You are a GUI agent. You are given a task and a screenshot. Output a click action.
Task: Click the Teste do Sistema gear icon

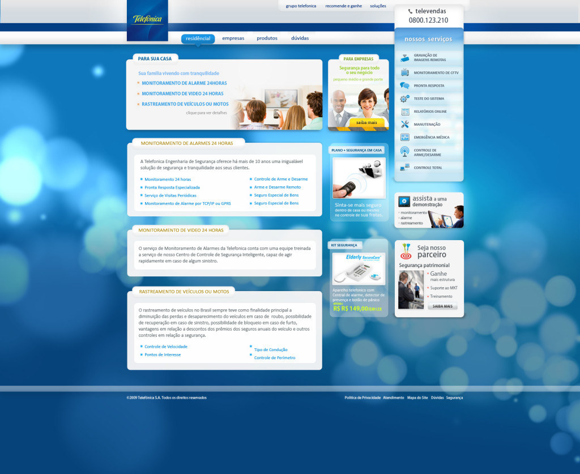404,99
